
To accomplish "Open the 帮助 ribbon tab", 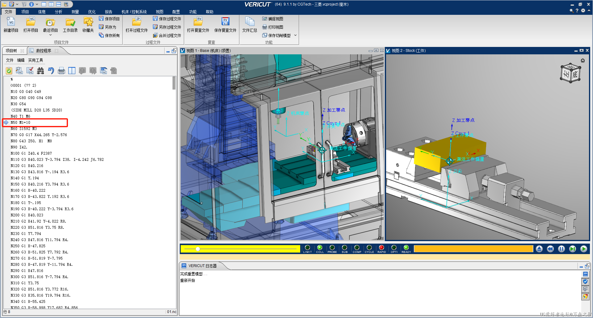I will [209, 12].
